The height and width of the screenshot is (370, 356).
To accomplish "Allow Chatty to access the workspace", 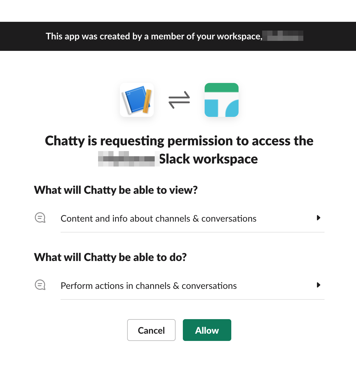I will pyautogui.click(x=207, y=330).
